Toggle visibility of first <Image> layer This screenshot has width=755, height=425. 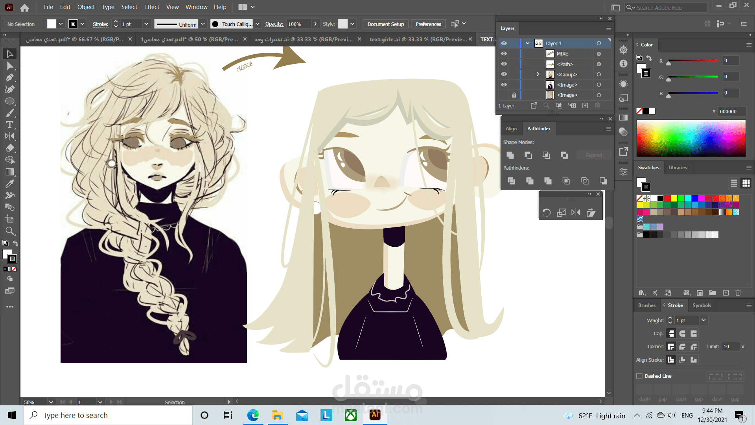(504, 85)
